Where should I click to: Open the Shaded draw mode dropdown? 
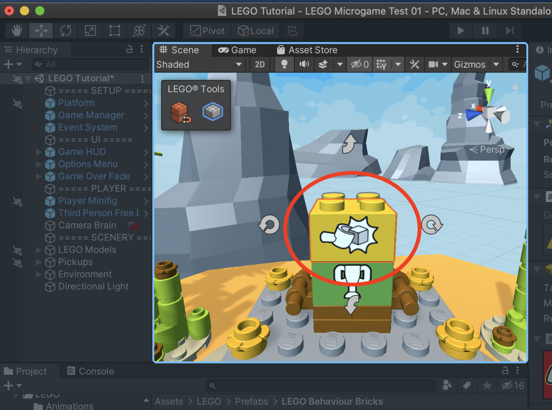tap(199, 64)
